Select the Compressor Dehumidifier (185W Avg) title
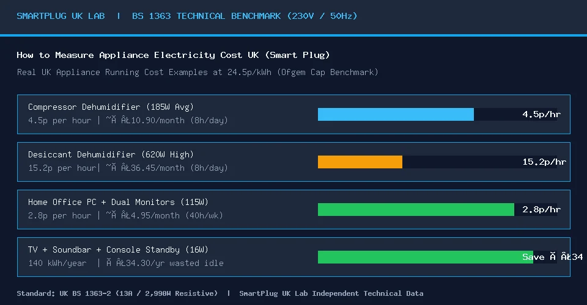 pyautogui.click(x=111, y=107)
